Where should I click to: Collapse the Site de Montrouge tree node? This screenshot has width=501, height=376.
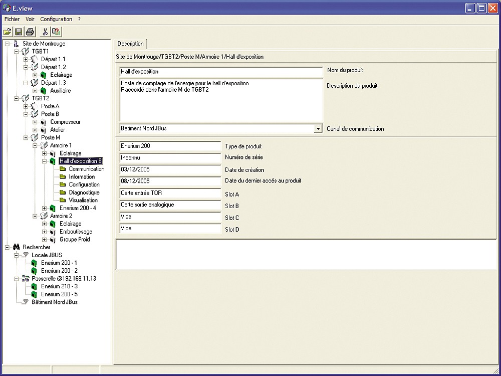(x=8, y=44)
